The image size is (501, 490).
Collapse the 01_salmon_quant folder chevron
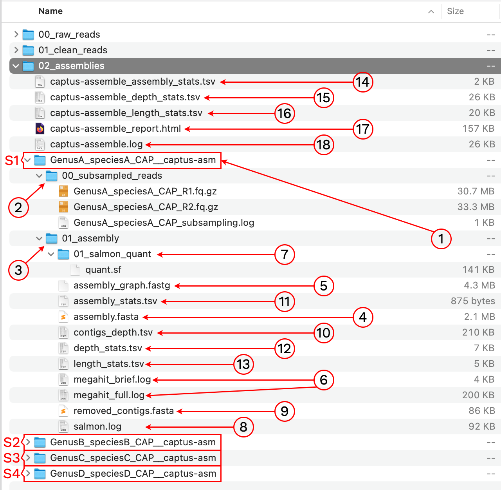coord(51,254)
